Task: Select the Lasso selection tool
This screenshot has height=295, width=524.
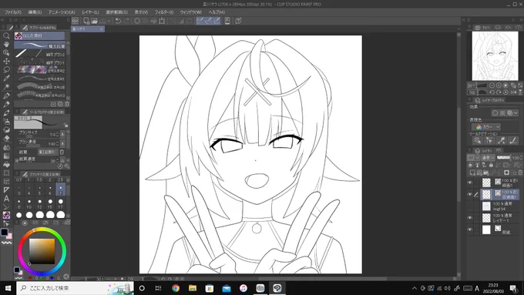Action: [6, 69]
